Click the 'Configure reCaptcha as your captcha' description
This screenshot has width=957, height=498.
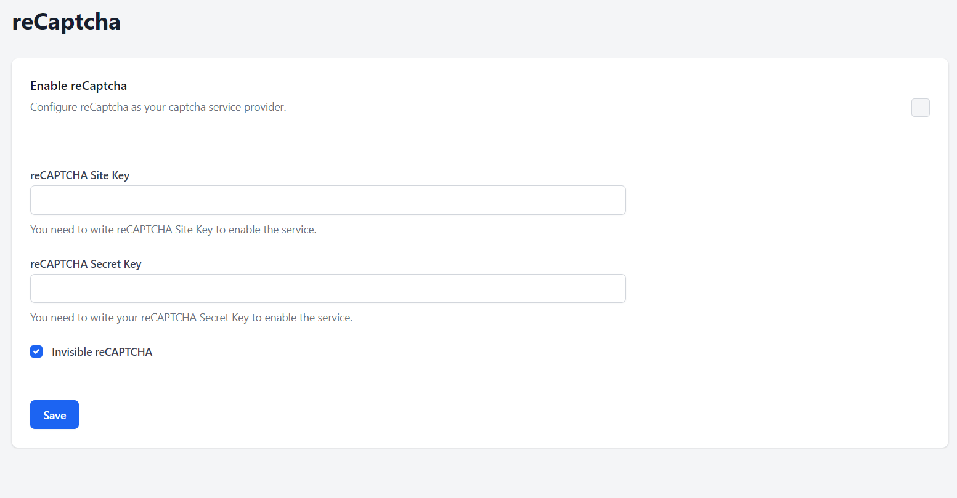click(158, 107)
